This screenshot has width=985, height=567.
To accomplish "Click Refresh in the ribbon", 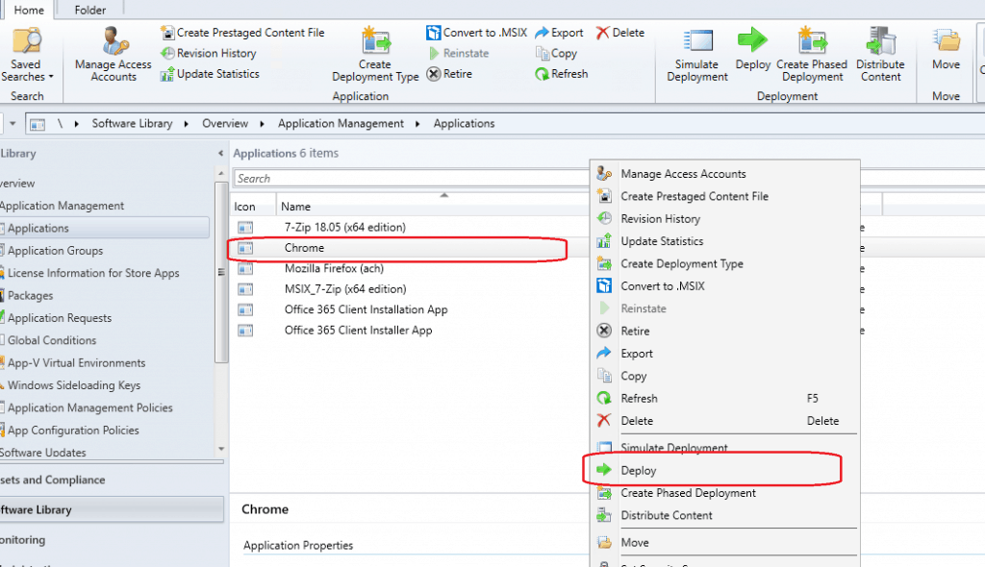I will [x=562, y=74].
